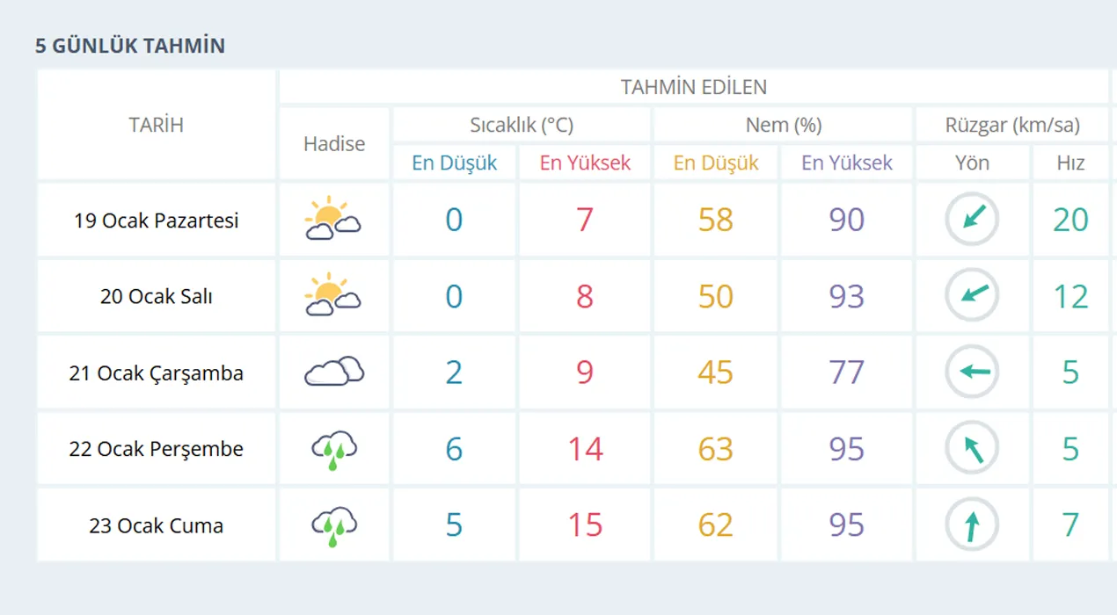The width and height of the screenshot is (1117, 615).
Task: Click the 5 GÜNLÜK TAHMİN heading
Action: click(130, 46)
